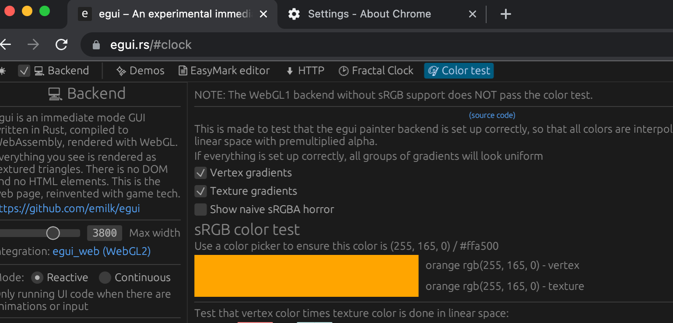Uncheck Vertex gradients

point(200,172)
